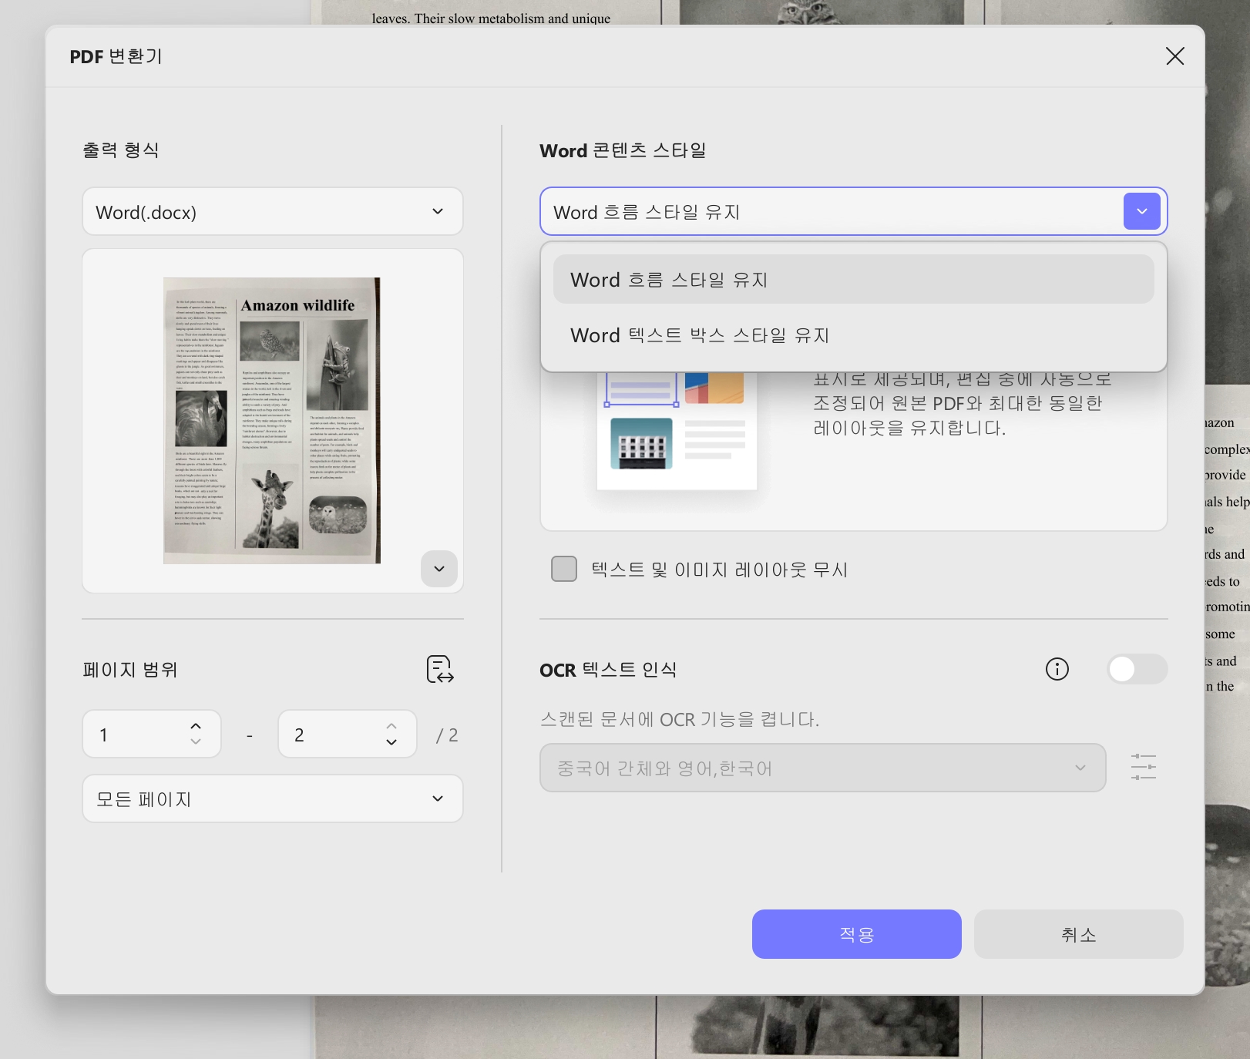Decrease the end page number

tap(391, 742)
